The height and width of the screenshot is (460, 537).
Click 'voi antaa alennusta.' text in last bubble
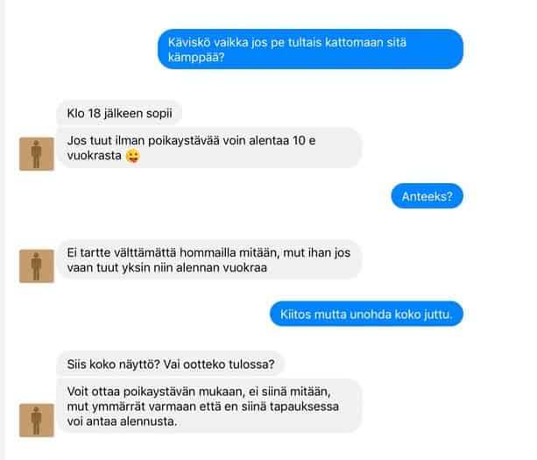click(123, 421)
